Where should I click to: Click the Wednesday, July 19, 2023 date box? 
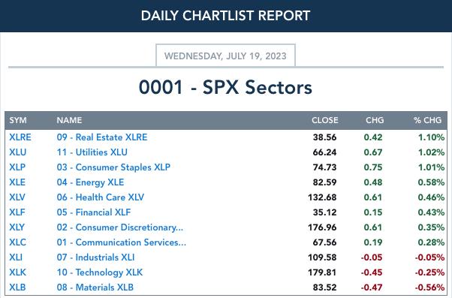[x=225, y=56]
